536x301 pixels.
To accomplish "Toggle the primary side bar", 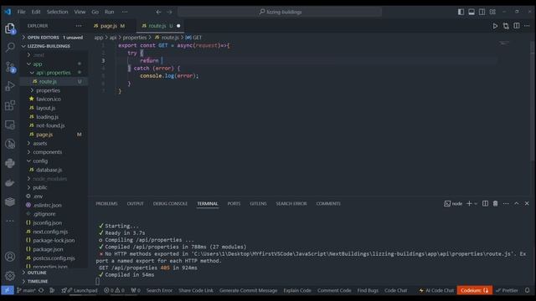I will pos(461,12).
